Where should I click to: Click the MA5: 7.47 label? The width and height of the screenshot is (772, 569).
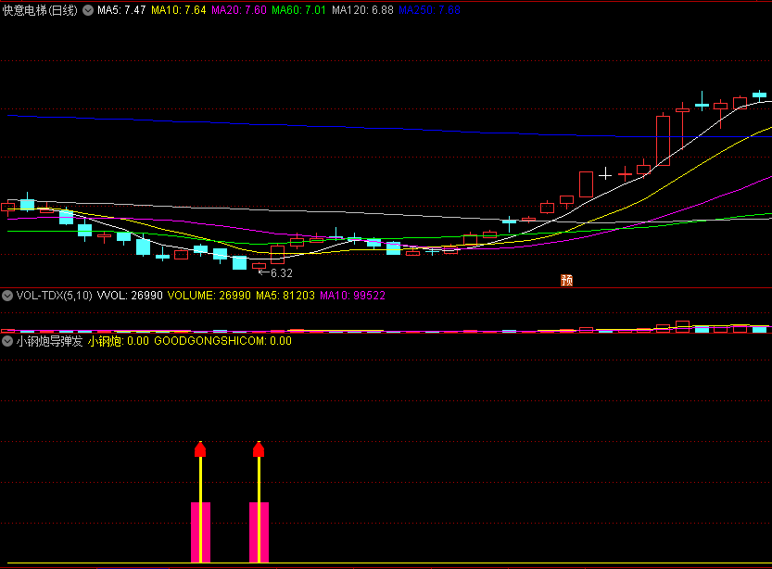(x=121, y=10)
